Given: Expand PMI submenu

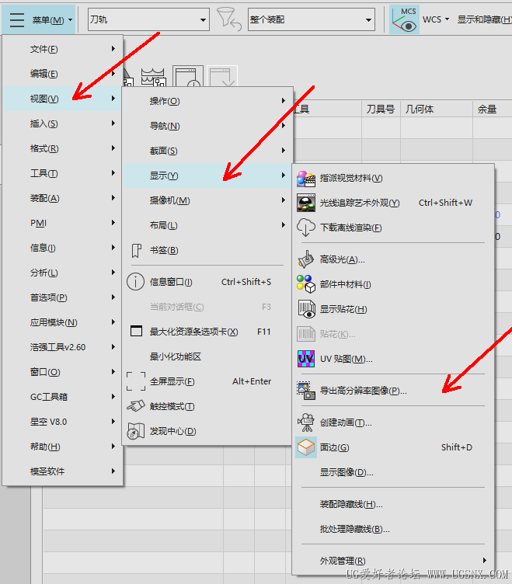Looking at the screenshot, I should click(63, 223).
